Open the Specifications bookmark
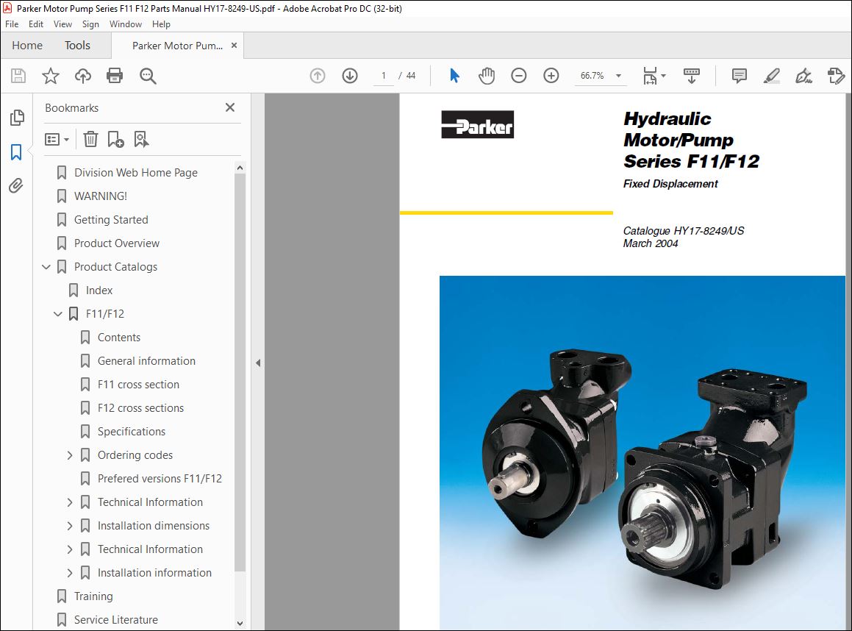Viewport: 852px width, 631px height. [132, 432]
